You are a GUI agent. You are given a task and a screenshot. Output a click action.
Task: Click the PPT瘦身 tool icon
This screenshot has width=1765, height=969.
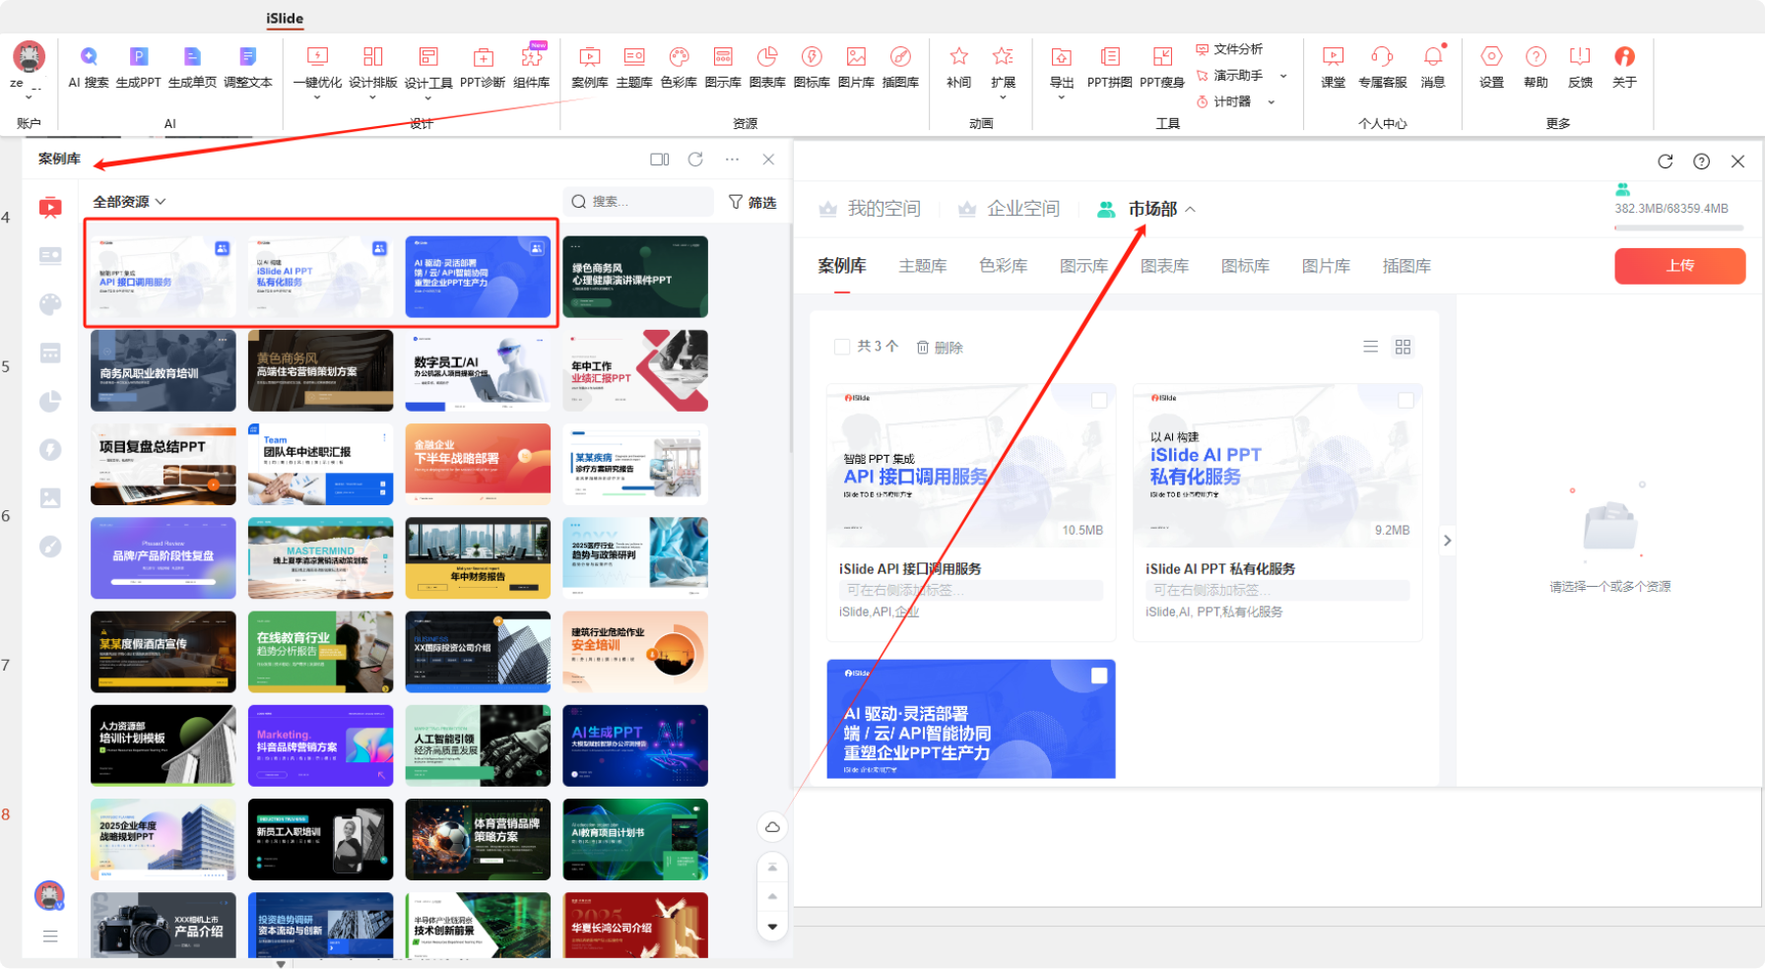(x=1161, y=58)
